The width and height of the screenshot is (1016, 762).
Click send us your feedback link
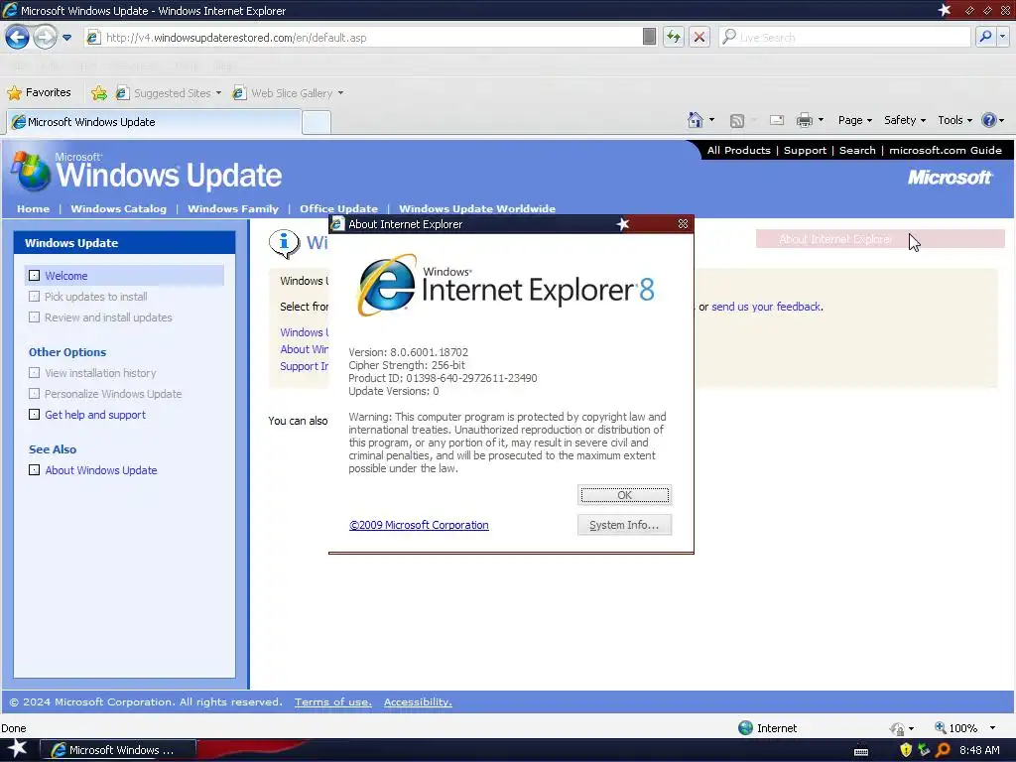(766, 307)
